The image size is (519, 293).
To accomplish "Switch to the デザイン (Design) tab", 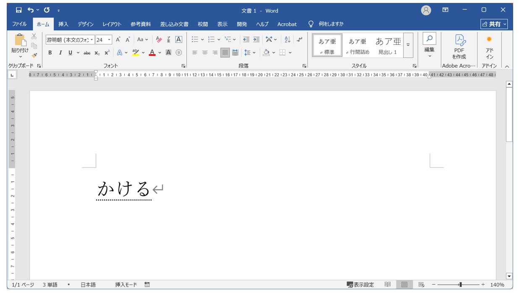I will tap(86, 24).
